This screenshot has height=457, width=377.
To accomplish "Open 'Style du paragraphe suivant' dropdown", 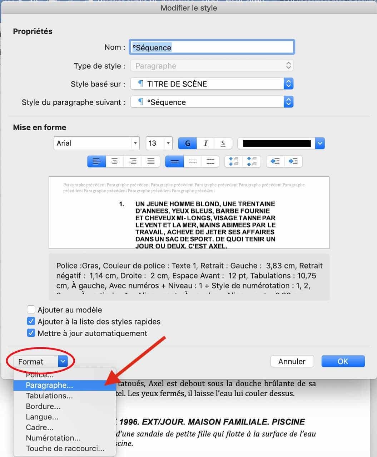I will (288, 102).
